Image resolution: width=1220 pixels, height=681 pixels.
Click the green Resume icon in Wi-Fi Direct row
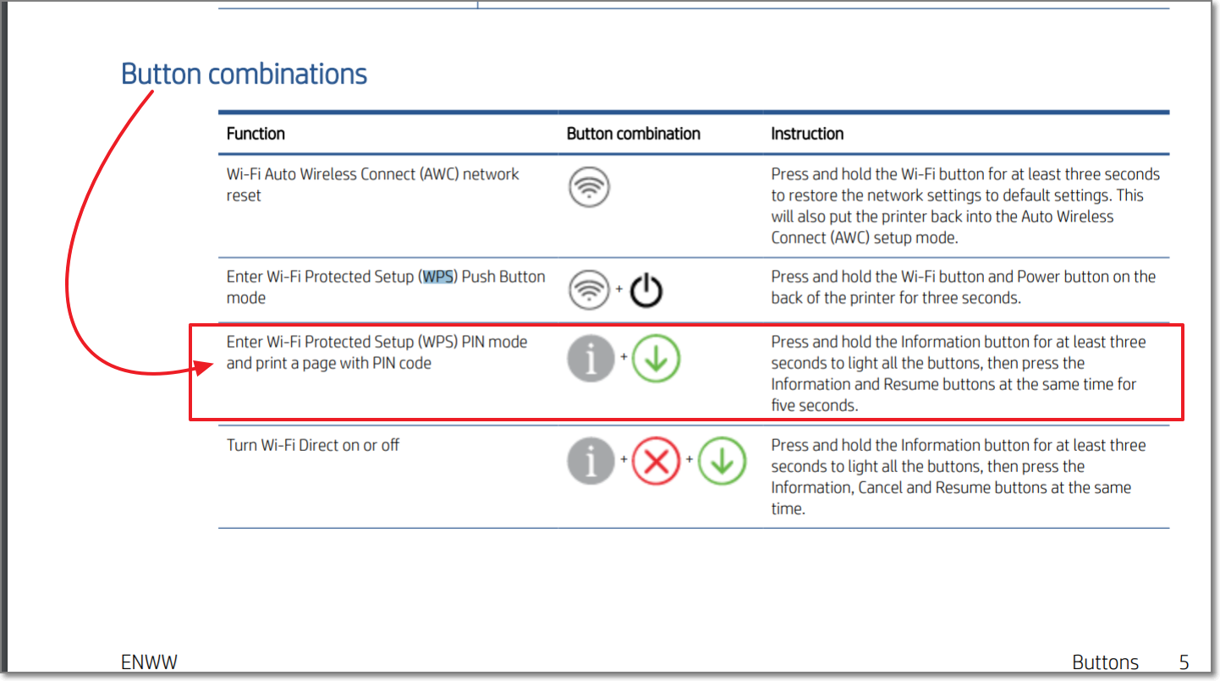point(722,461)
